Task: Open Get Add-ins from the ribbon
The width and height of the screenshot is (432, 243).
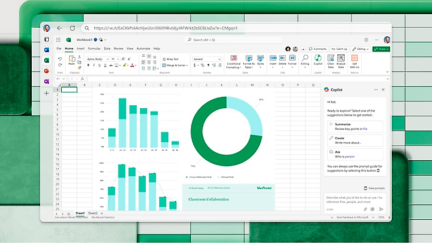Action: tap(355, 58)
